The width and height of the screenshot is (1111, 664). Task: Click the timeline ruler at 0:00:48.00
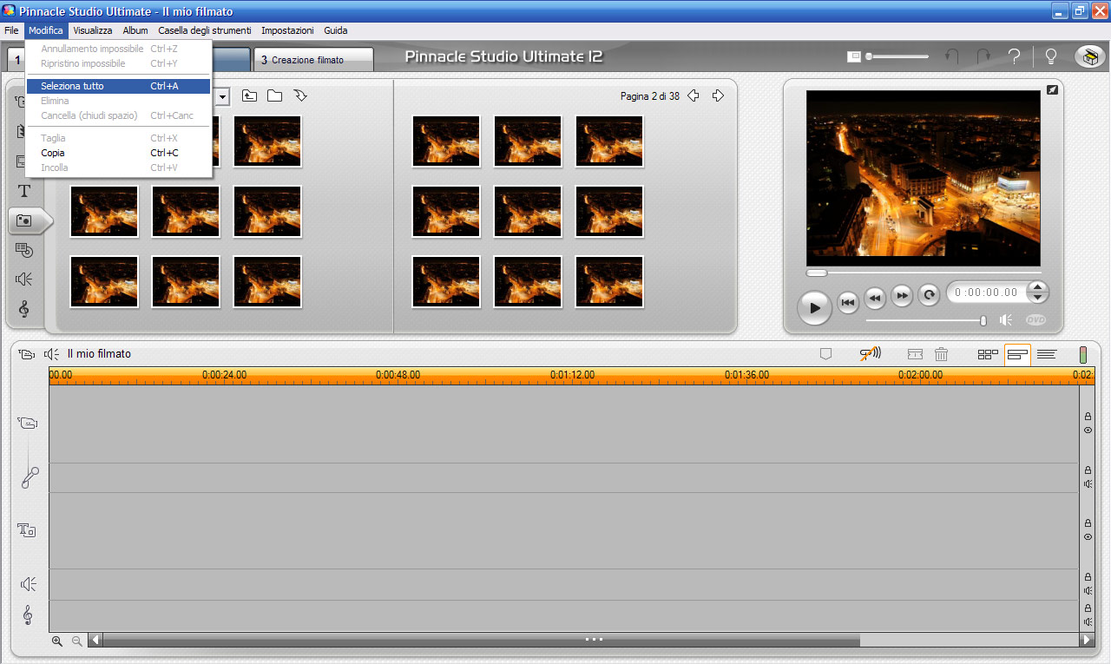pos(398,375)
